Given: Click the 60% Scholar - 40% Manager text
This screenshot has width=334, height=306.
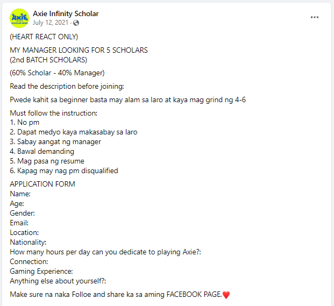Looking at the screenshot, I should point(57,73).
